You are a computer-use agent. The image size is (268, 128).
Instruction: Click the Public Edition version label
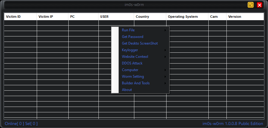coord(232,123)
